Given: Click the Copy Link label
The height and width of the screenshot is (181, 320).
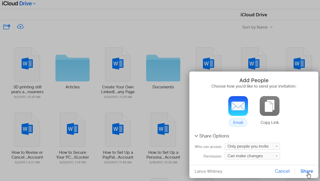Looking at the screenshot, I should 270,123.
